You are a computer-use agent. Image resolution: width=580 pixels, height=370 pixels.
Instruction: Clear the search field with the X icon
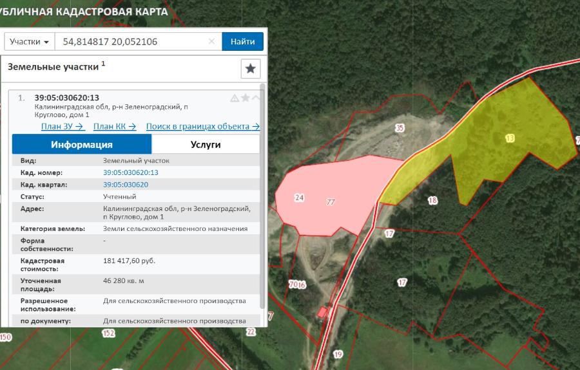(211, 41)
